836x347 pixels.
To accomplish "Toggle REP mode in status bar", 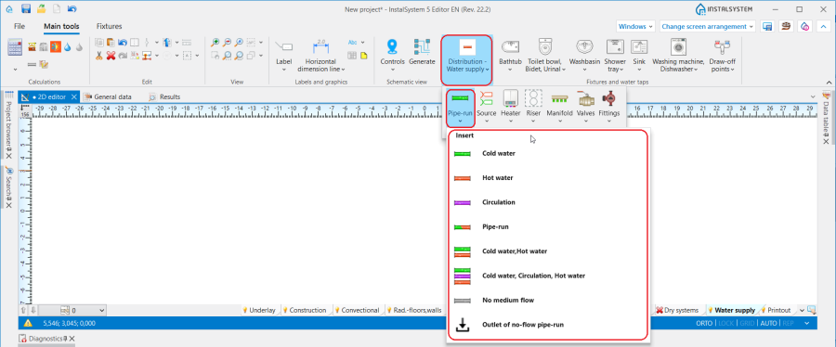I will pos(787,323).
